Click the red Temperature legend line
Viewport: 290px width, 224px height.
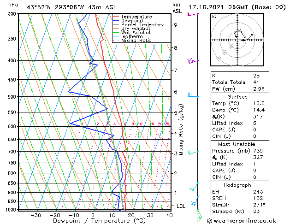coord(116,17)
